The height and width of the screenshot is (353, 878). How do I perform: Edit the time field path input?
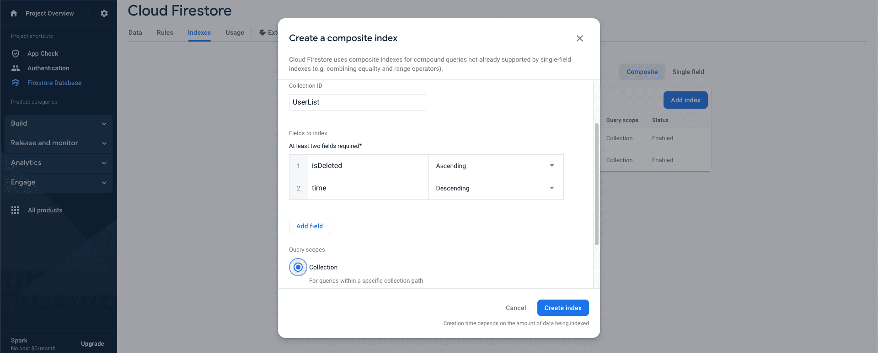[368, 188]
